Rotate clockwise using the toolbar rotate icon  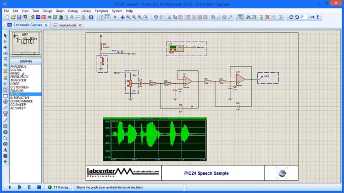[x=290, y=17]
